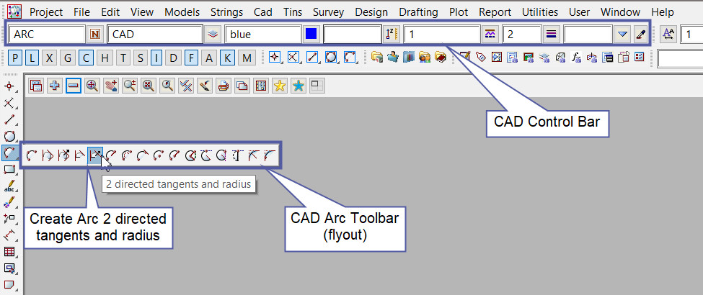Toggle the L snap button
Viewport: 703px width, 295px height.
coord(32,58)
